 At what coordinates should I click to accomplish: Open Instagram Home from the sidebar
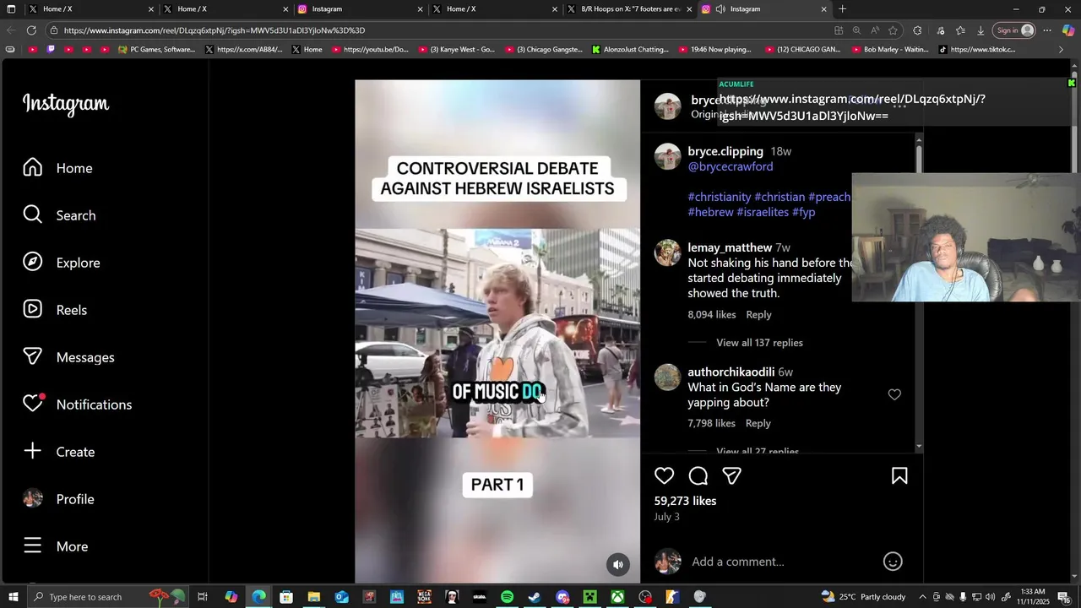pos(57,168)
